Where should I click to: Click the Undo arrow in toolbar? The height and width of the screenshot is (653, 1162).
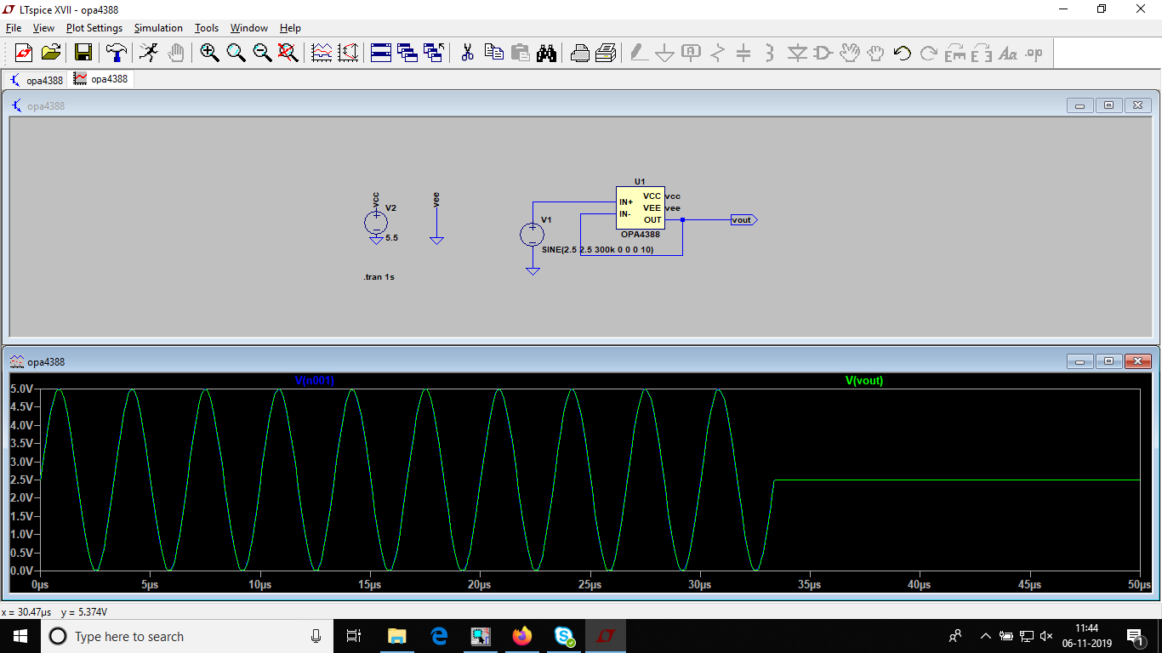click(x=903, y=53)
